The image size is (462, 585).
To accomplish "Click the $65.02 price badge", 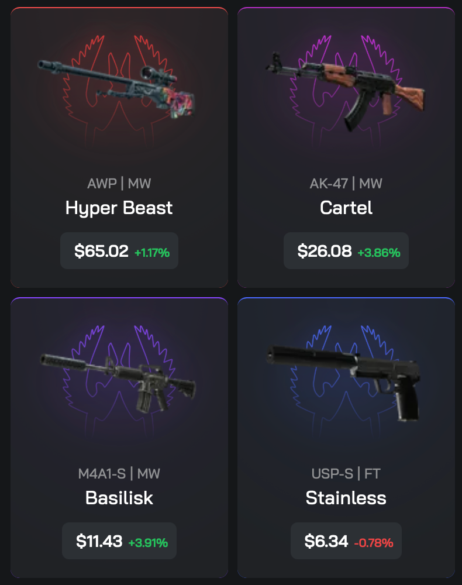I will point(119,251).
